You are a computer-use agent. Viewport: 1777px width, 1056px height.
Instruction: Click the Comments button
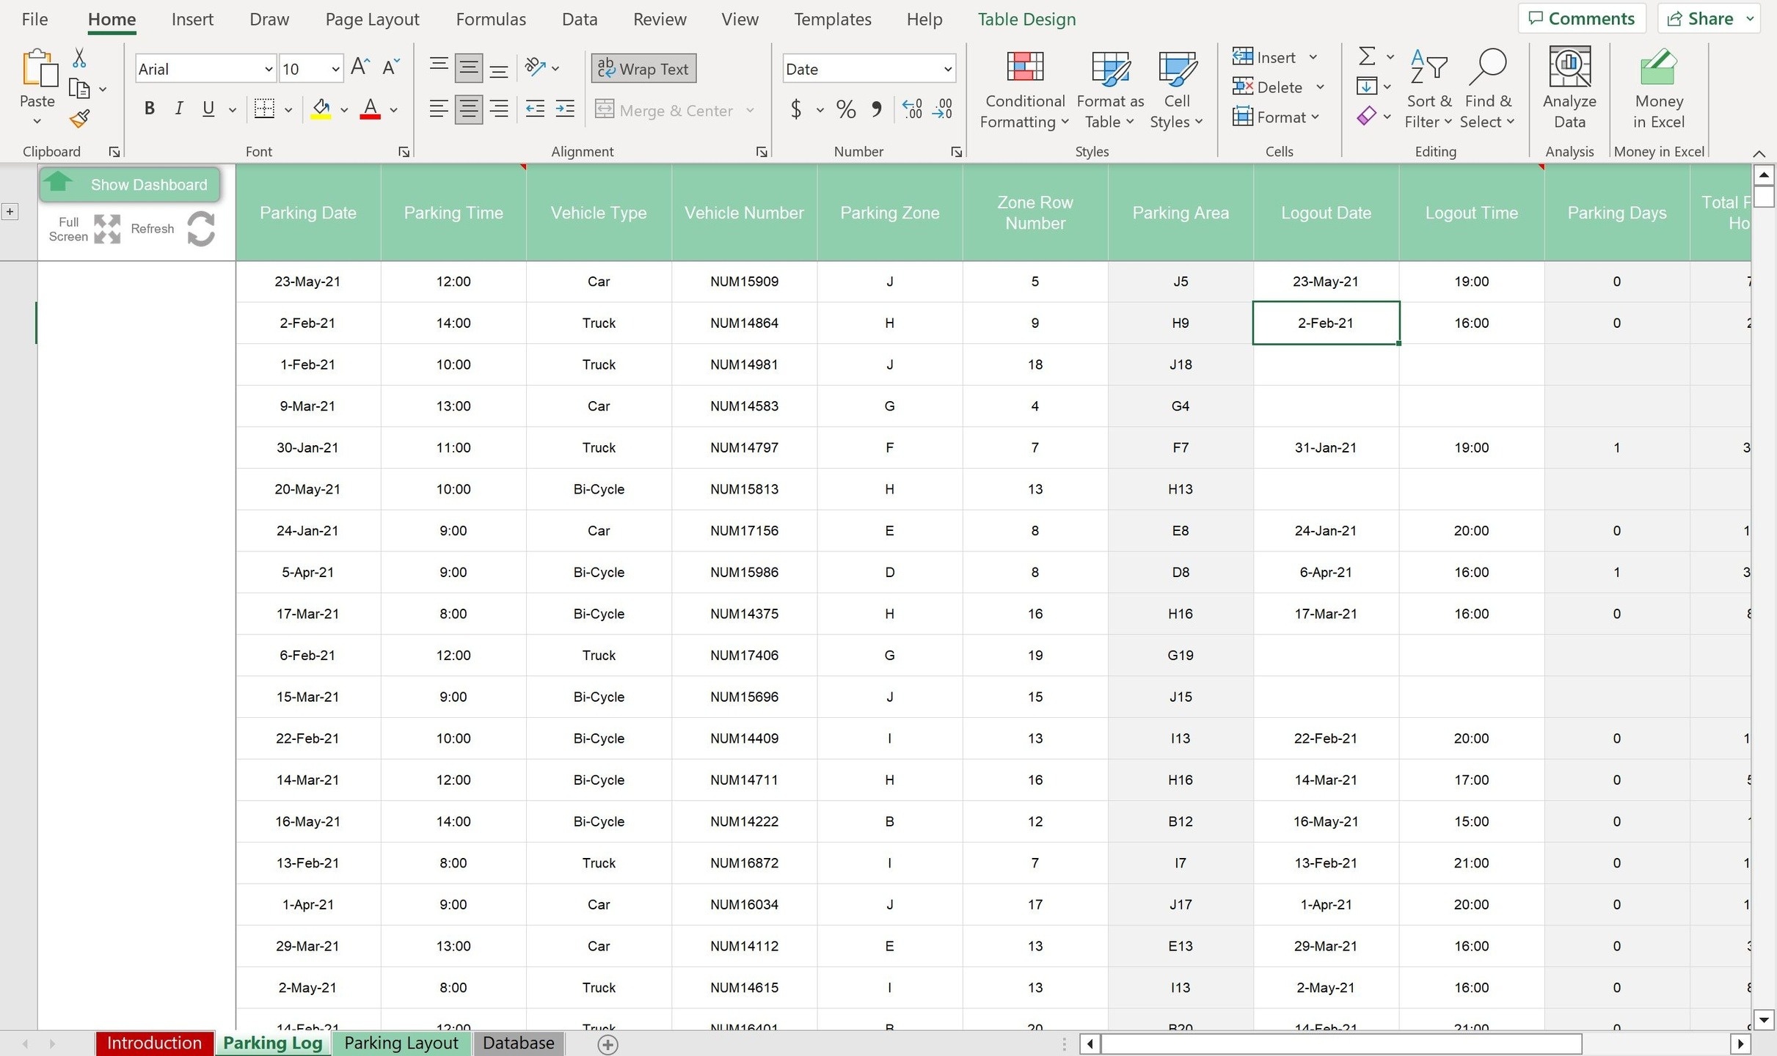coord(1581,19)
